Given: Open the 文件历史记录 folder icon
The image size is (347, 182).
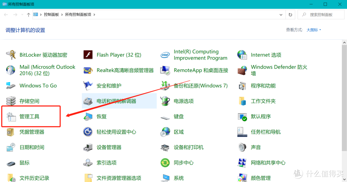Looking at the screenshot, I should (11, 178).
